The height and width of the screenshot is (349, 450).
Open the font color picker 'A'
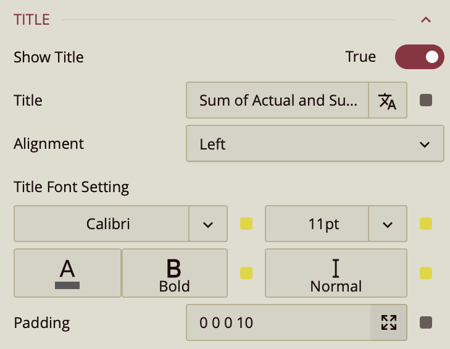tap(67, 273)
